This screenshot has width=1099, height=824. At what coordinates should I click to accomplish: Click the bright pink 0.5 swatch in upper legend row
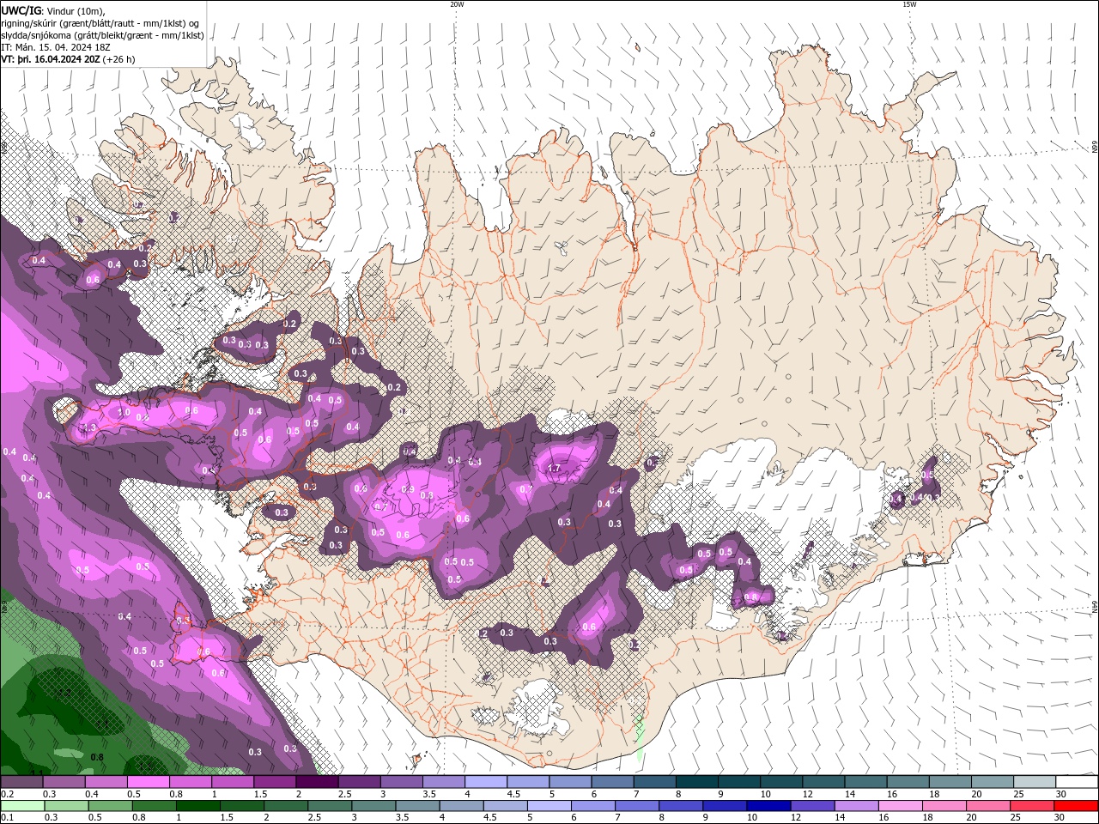click(x=148, y=782)
